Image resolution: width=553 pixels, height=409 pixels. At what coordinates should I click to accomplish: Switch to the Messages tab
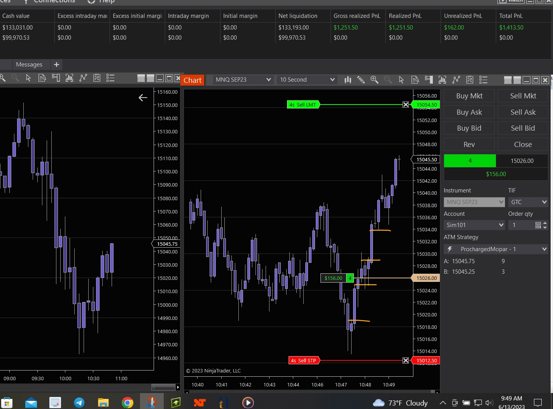pyautogui.click(x=29, y=65)
